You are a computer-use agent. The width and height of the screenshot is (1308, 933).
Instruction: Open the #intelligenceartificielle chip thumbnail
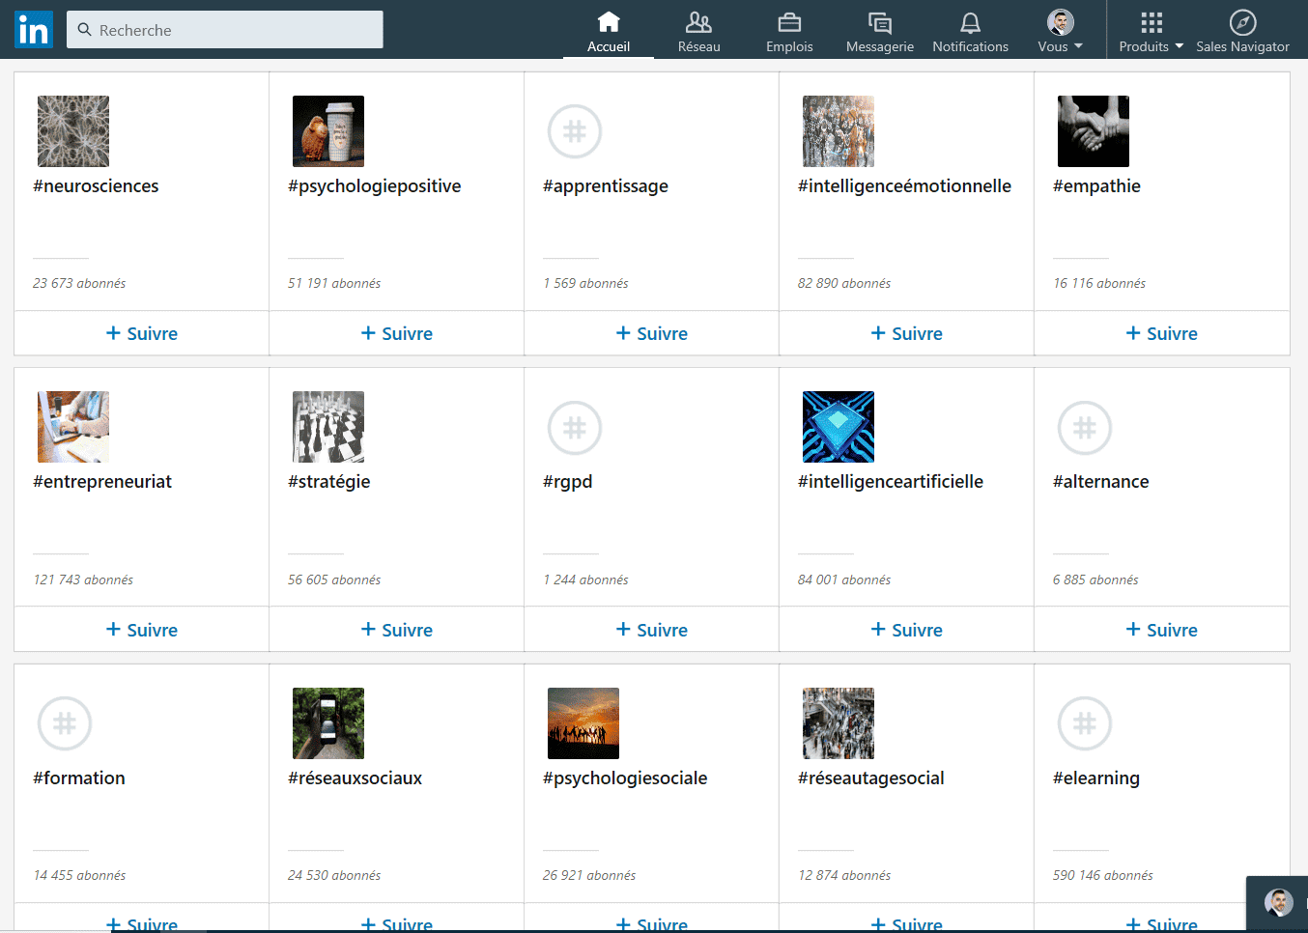[839, 427]
